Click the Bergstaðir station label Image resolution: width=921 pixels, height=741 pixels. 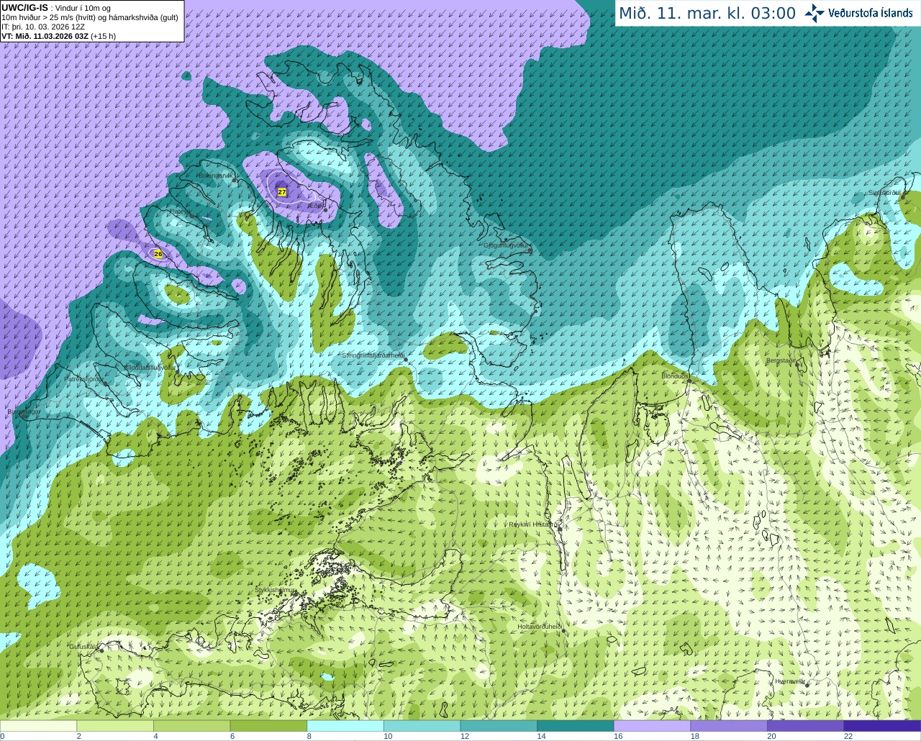[x=781, y=360]
